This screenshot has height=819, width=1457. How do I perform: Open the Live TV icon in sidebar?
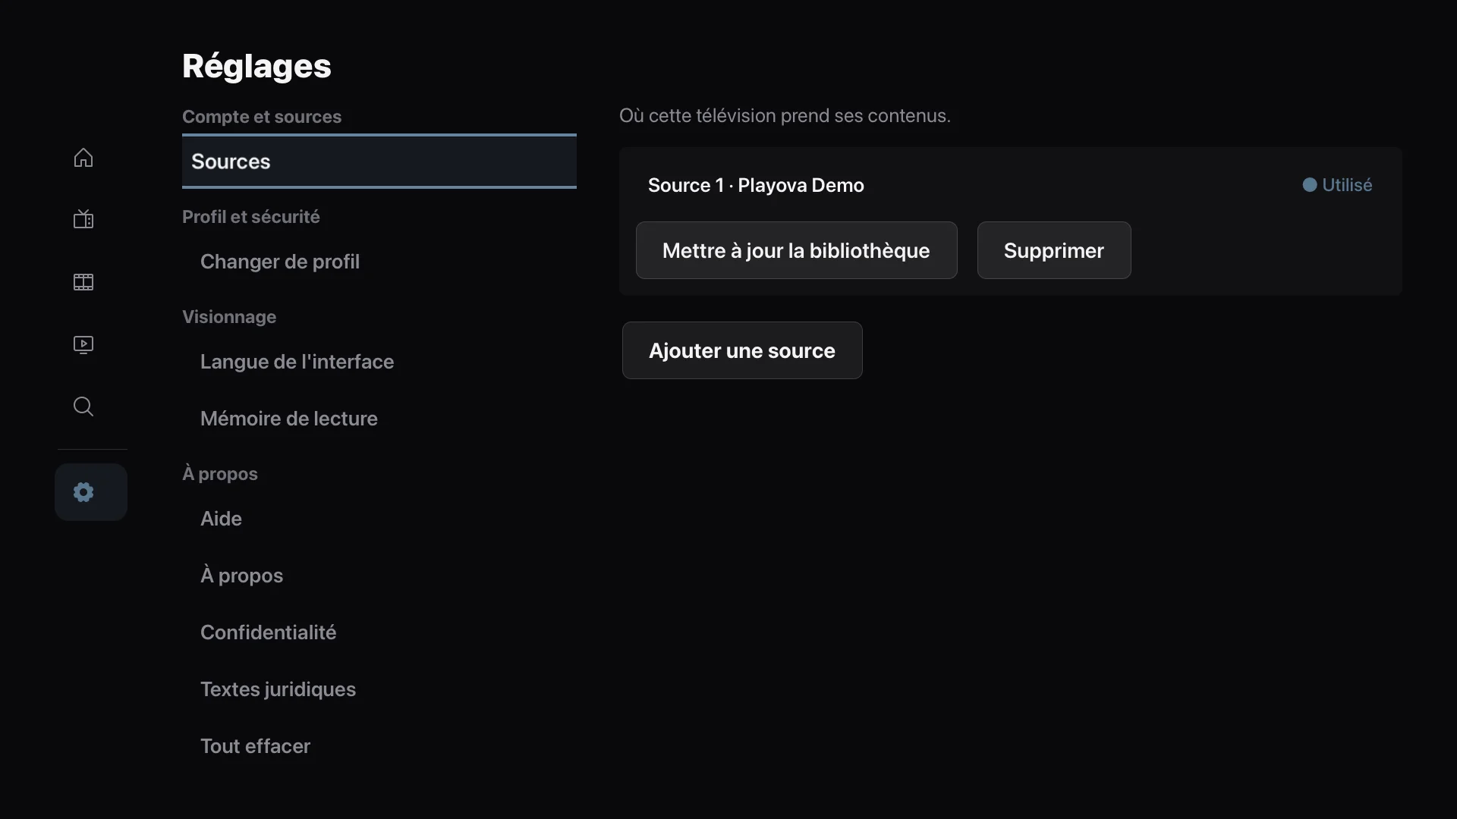point(83,220)
